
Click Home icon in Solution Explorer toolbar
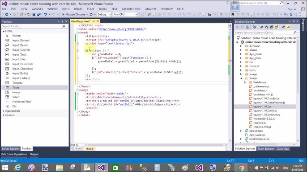click(x=247, y=27)
